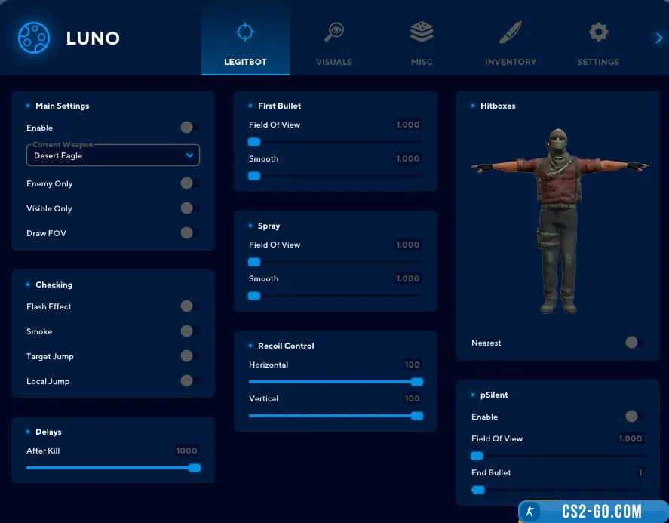Turn on the Enemy Only switch
The width and height of the screenshot is (669, 523).
(x=189, y=183)
